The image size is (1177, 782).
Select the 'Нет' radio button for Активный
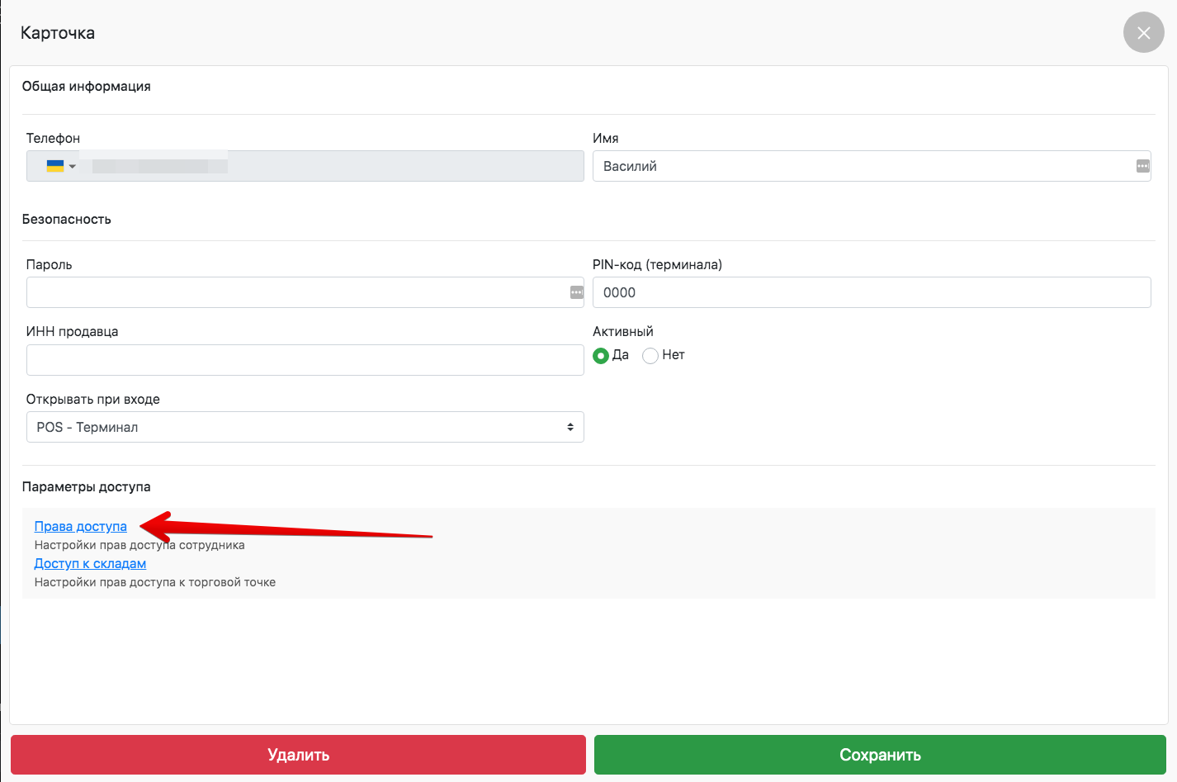[650, 356]
